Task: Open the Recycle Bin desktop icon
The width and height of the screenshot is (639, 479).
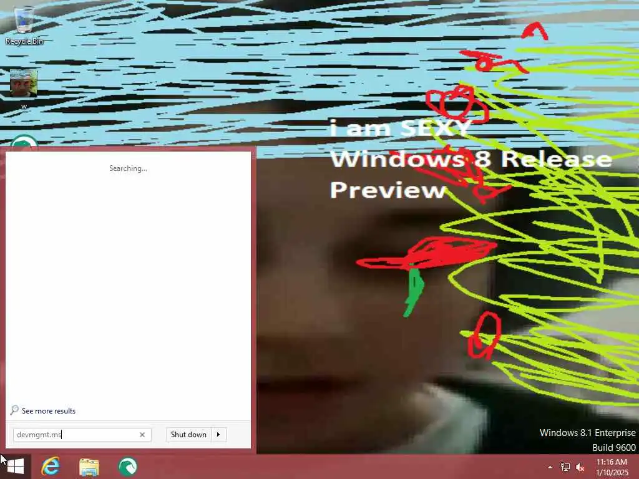Action: coord(24,25)
